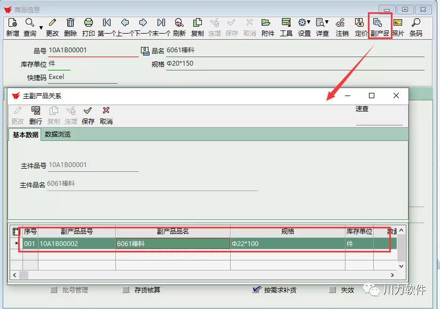Click the 取消 red X in dialog
Image resolution: width=440 pixels, height=309 pixels.
[106, 111]
